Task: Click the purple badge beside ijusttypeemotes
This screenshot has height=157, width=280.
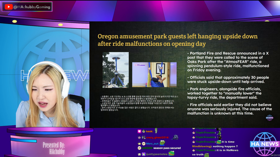Action: (143, 154)
